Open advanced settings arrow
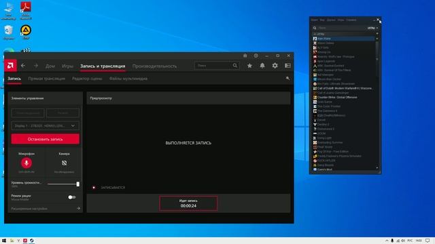The width and height of the screenshot is (435, 244). point(78,208)
